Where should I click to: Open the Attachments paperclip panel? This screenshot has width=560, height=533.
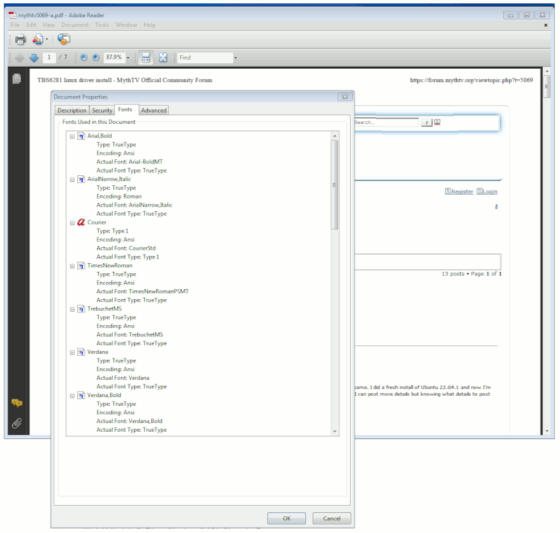point(17,423)
